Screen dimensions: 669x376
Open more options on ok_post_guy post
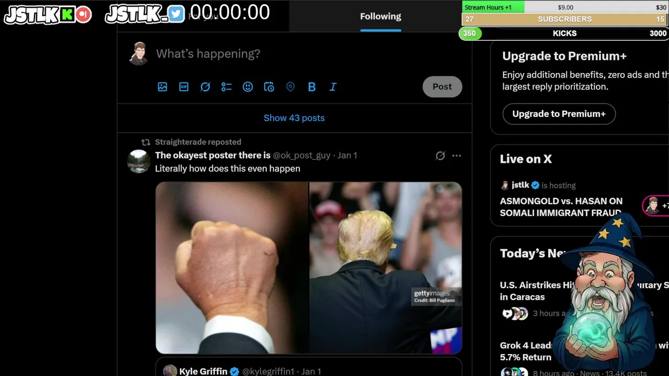tap(456, 156)
